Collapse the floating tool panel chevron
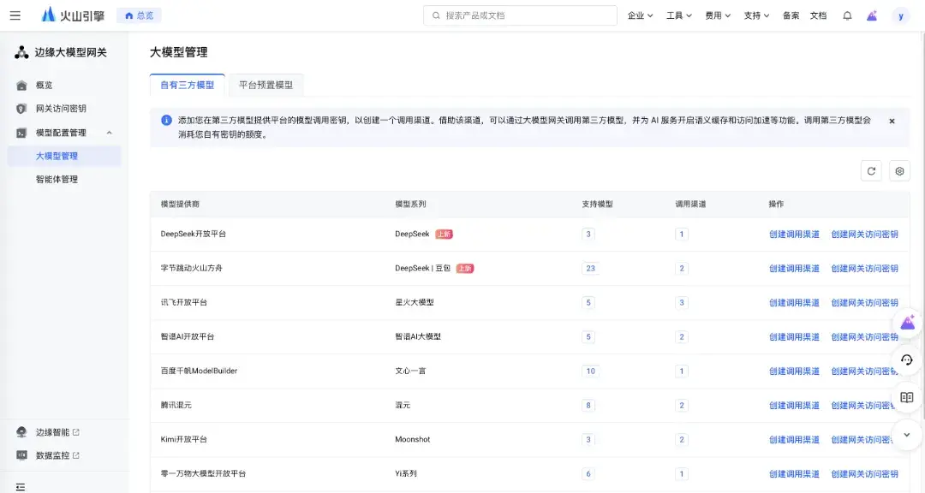Image resolution: width=925 pixels, height=493 pixels. click(907, 435)
